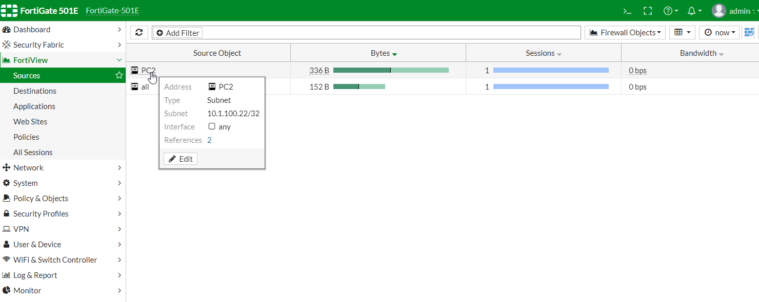Click the Source Object column header

[x=217, y=53]
